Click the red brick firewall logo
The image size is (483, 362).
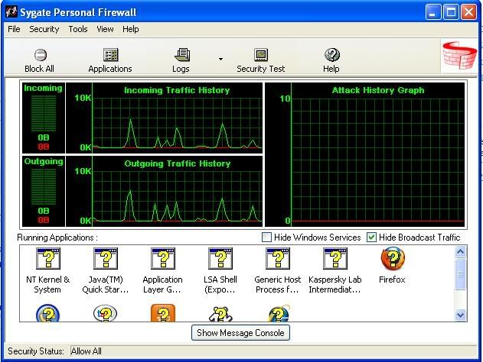[x=459, y=56]
